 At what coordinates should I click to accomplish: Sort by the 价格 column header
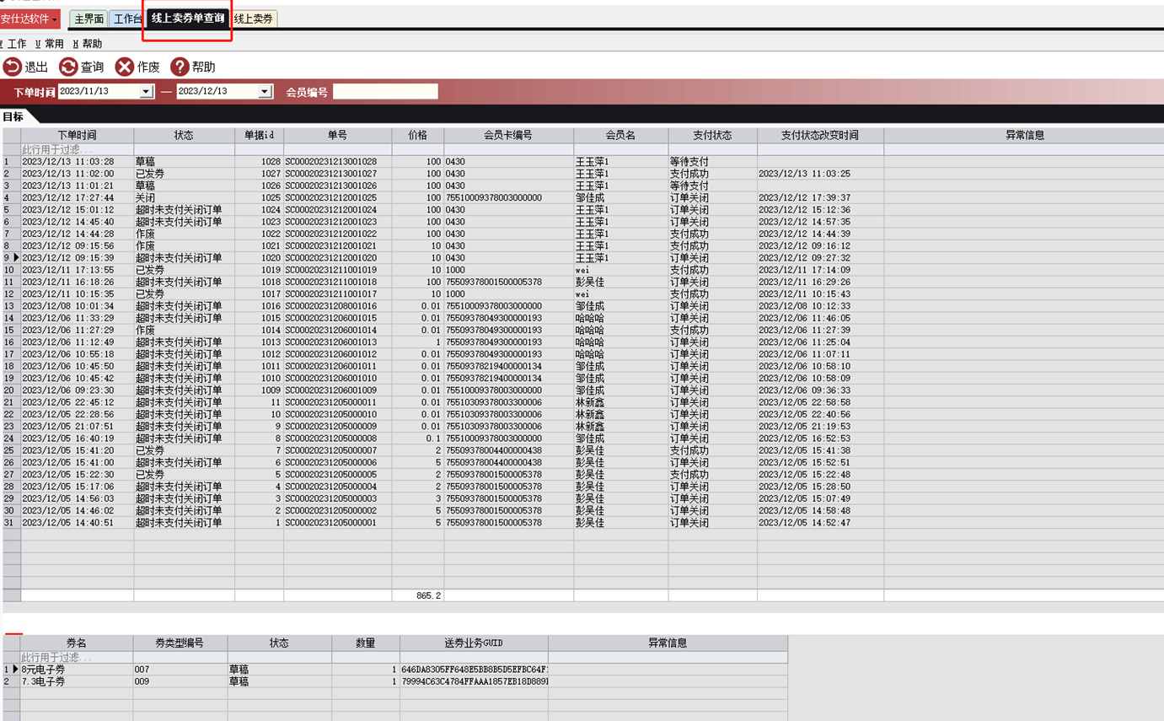[x=417, y=135]
